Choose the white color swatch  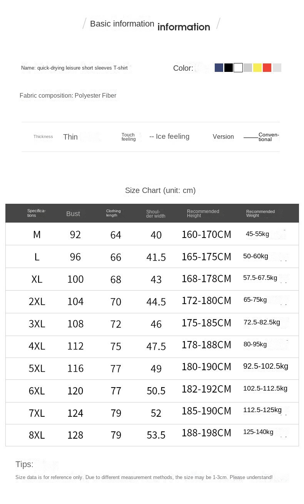pos(238,68)
